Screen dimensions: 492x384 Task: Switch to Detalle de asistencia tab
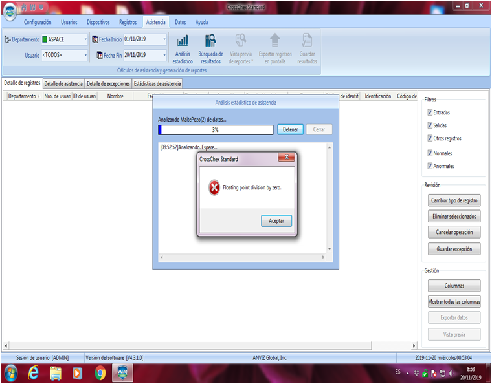[x=63, y=83]
